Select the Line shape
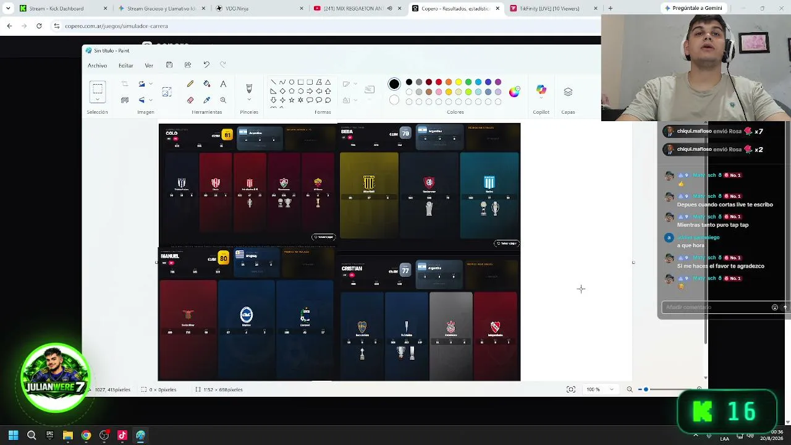Viewport: 791px width, 445px height. click(273, 82)
